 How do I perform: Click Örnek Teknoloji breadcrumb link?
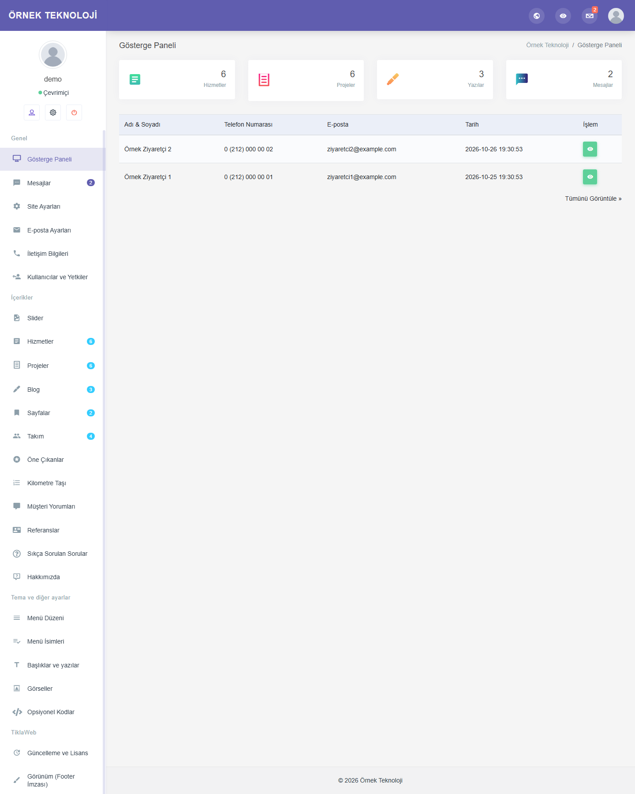547,45
